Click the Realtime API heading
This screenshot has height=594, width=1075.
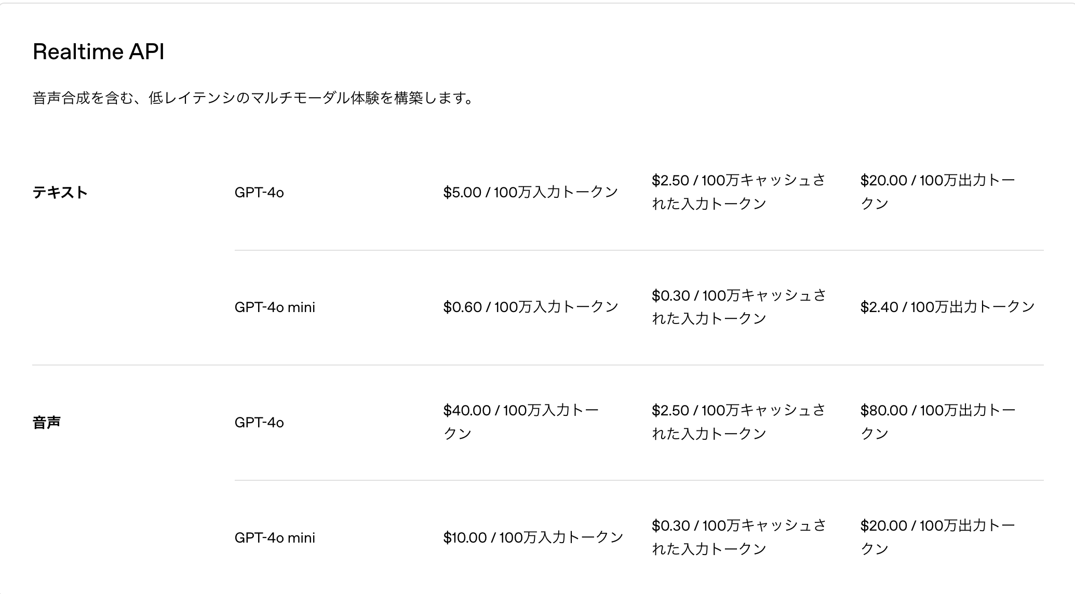(x=98, y=52)
